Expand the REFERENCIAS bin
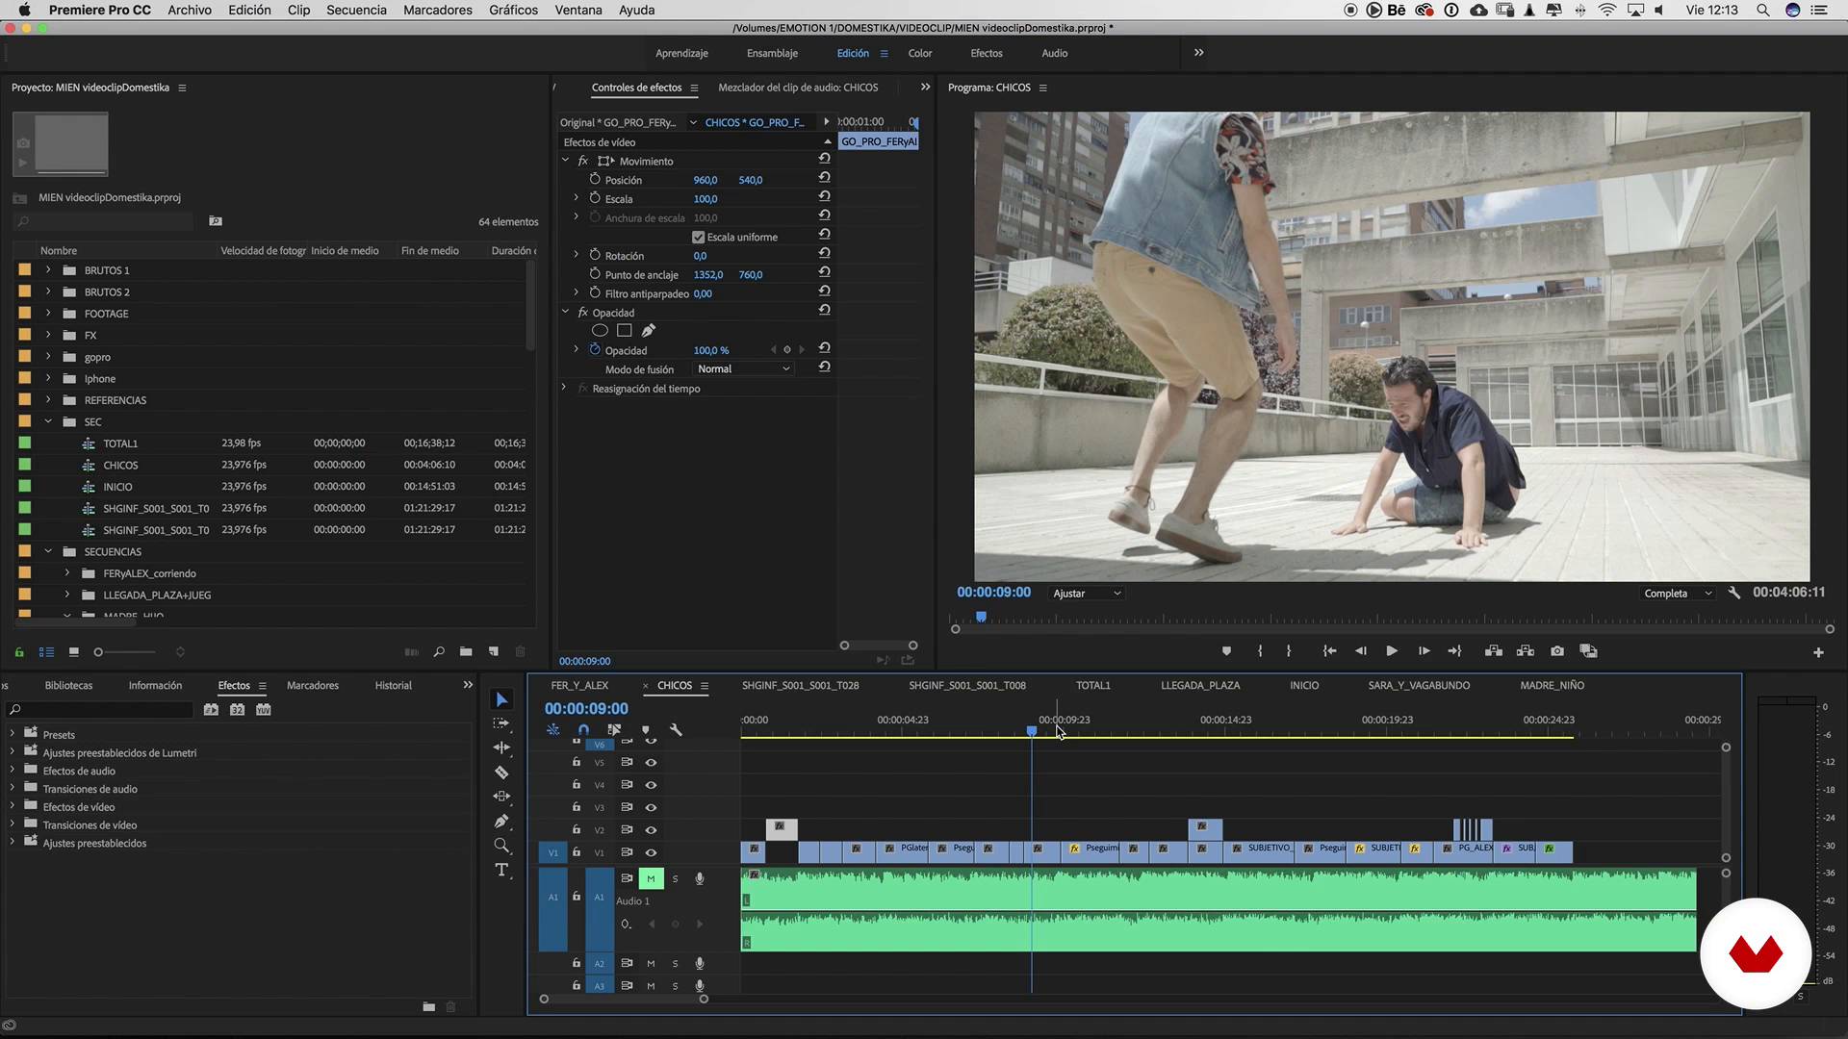The height and width of the screenshot is (1039, 1848). pos(47,400)
